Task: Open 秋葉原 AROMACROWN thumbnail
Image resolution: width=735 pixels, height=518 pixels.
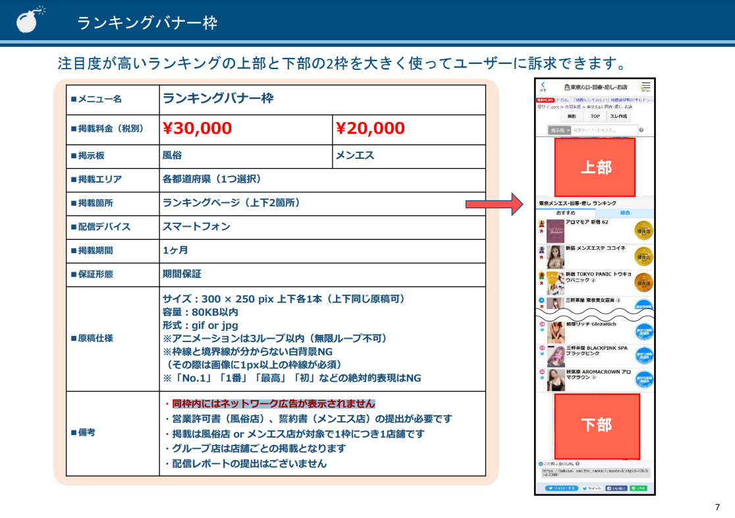Action: coord(555,380)
